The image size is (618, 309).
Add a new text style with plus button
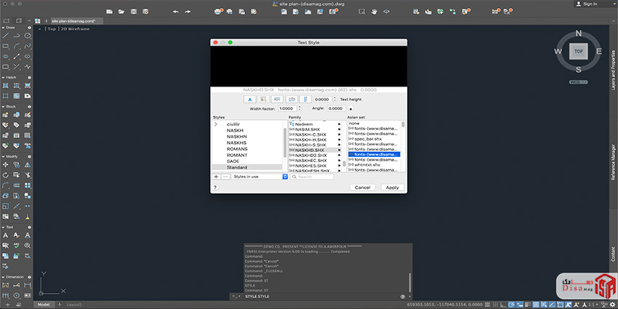pos(216,177)
